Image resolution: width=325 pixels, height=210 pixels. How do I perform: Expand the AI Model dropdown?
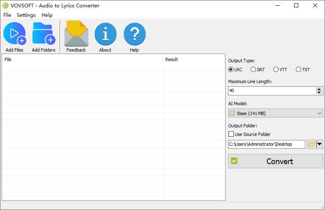(x=275, y=113)
